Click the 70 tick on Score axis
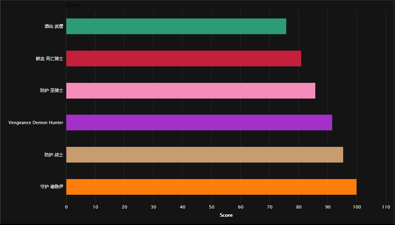The height and width of the screenshot is (225, 395). click(x=269, y=207)
